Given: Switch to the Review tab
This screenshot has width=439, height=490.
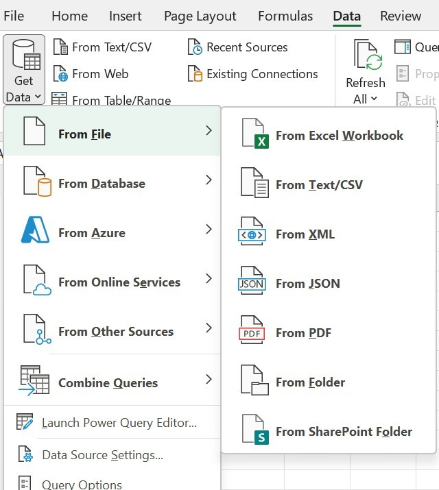Looking at the screenshot, I should [x=401, y=16].
